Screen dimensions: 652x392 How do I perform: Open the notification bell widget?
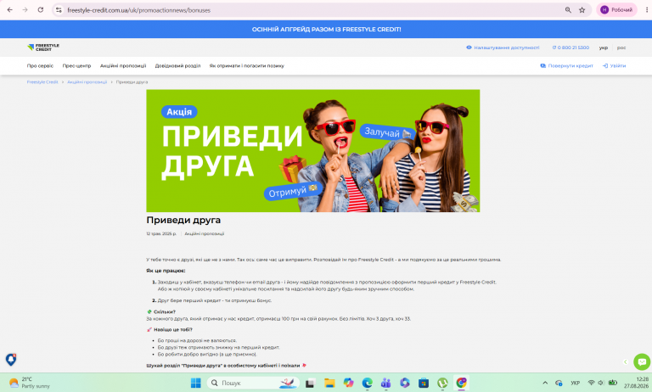pos(11,359)
